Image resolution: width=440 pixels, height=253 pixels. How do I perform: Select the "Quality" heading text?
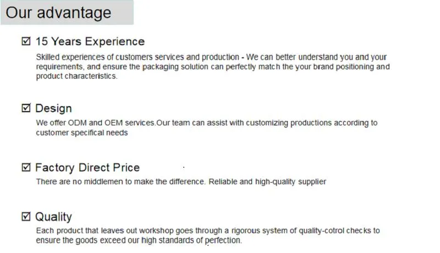click(53, 217)
